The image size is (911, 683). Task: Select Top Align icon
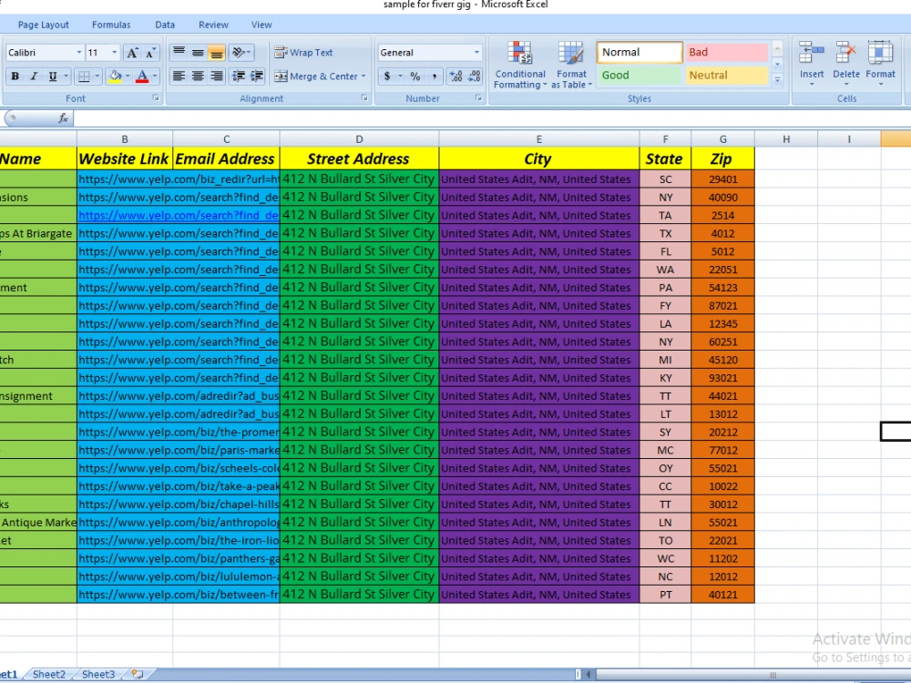179,53
